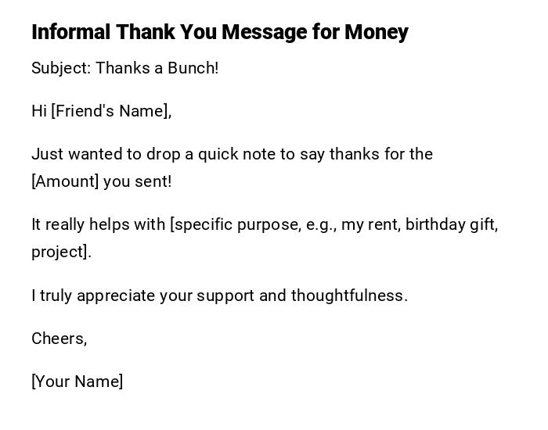Screen dimensions: 548x430
Task: Click the heading 'Informal Thank You Message for Money'
Action: [x=220, y=32]
